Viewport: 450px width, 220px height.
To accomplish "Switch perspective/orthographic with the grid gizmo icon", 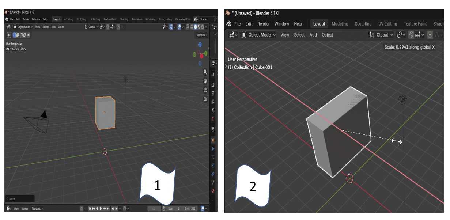I will pyautogui.click(x=205, y=99).
